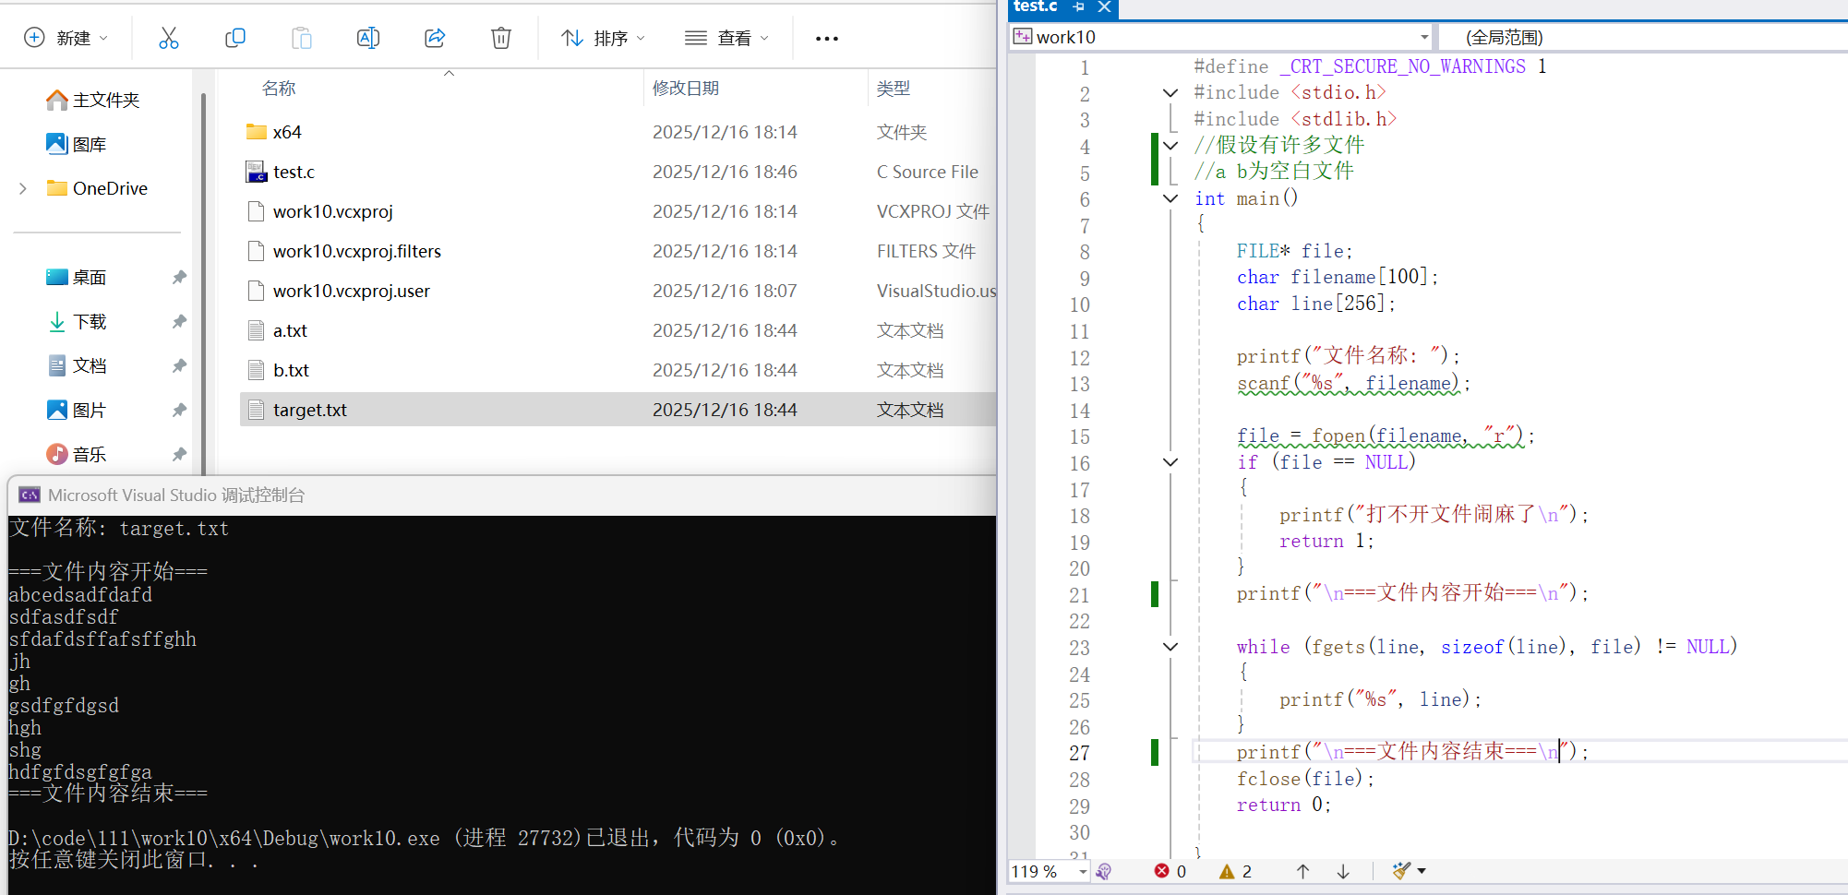Open the 查看 (View) dropdown

pos(726,38)
